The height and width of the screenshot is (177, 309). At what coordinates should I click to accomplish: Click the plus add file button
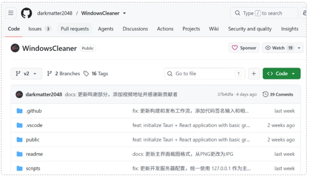254,73
